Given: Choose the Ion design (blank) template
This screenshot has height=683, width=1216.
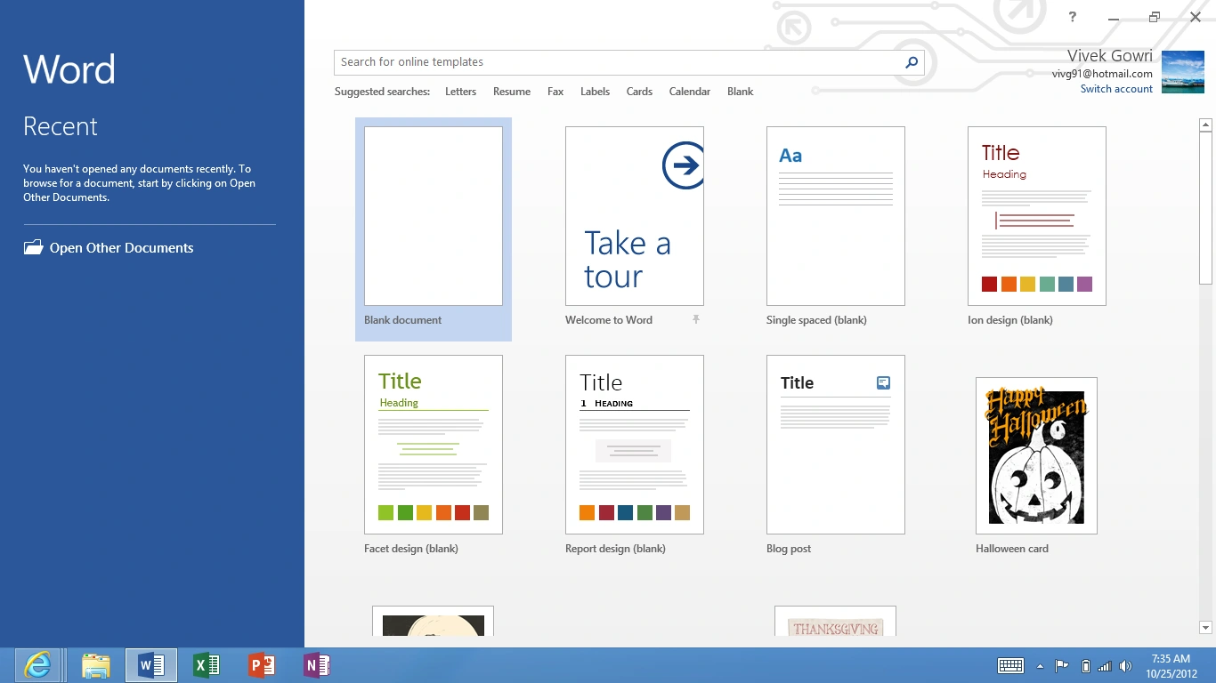Looking at the screenshot, I should (x=1036, y=217).
